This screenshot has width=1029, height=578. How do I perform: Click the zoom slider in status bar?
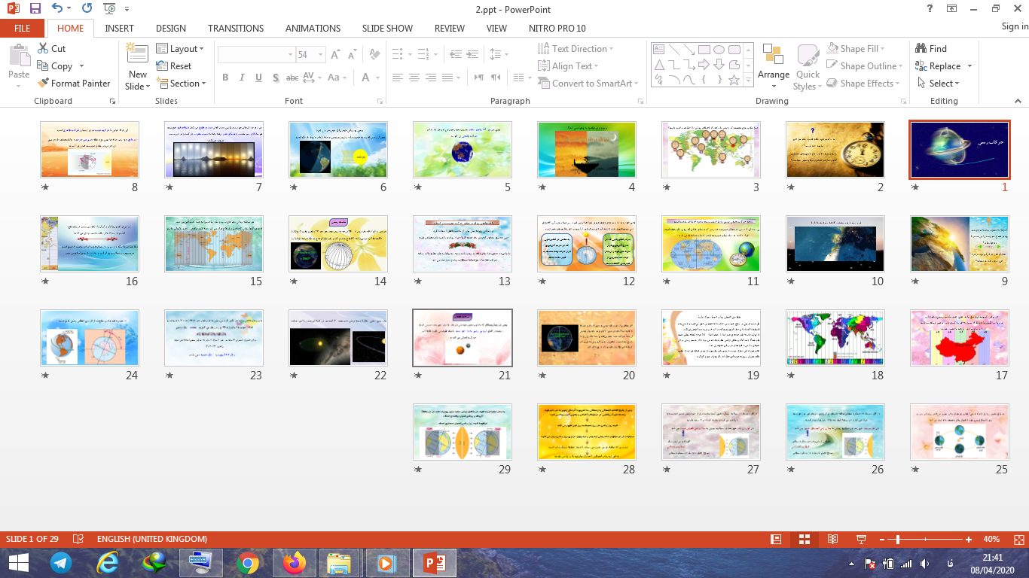[898, 540]
